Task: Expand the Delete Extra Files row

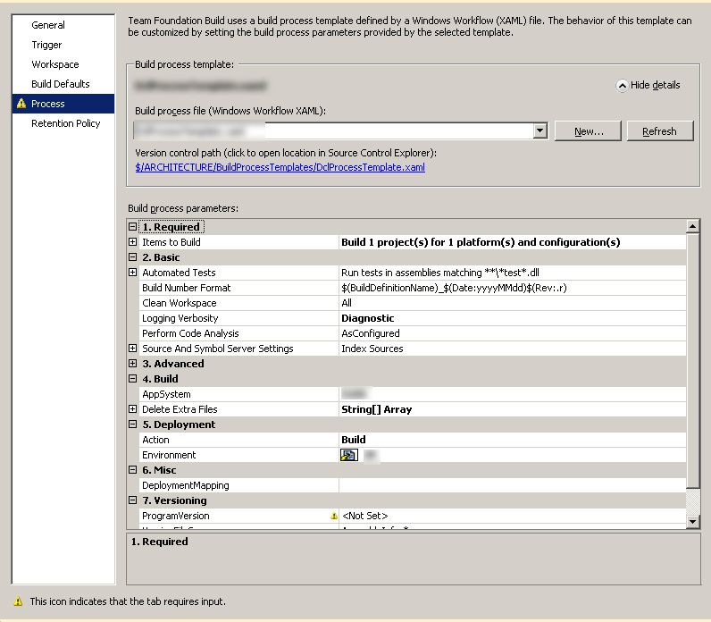Action: click(133, 409)
